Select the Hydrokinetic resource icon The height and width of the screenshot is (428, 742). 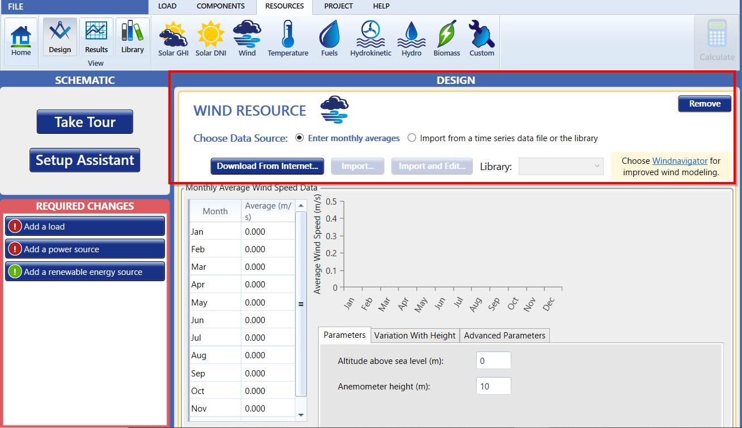click(370, 37)
